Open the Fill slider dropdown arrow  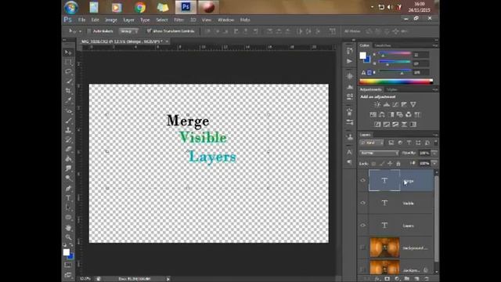(x=434, y=164)
